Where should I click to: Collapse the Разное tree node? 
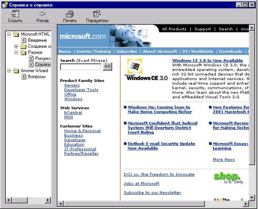[x=16, y=52]
